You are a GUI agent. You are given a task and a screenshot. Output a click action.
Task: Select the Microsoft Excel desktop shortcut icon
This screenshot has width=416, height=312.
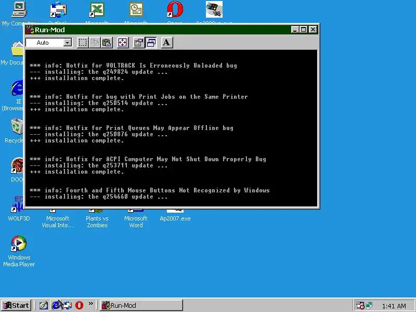[x=97, y=9]
